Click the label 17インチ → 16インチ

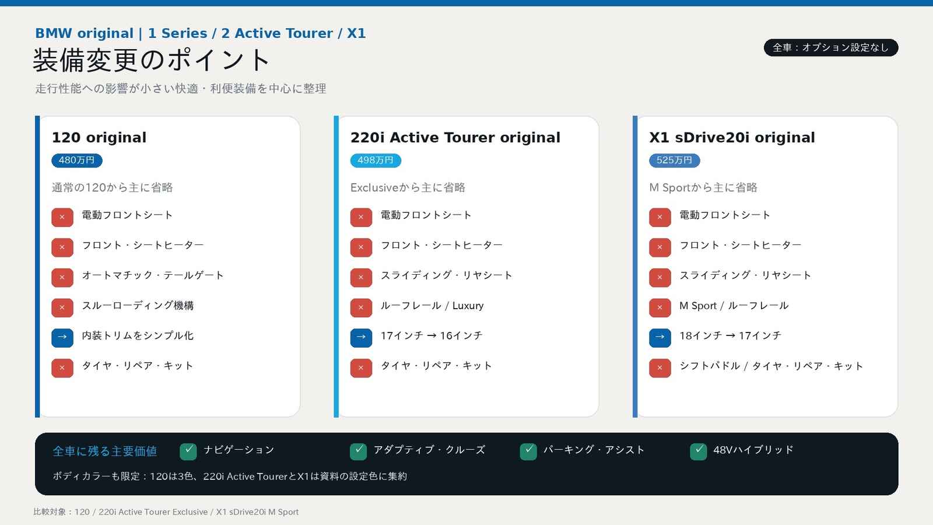tap(432, 335)
